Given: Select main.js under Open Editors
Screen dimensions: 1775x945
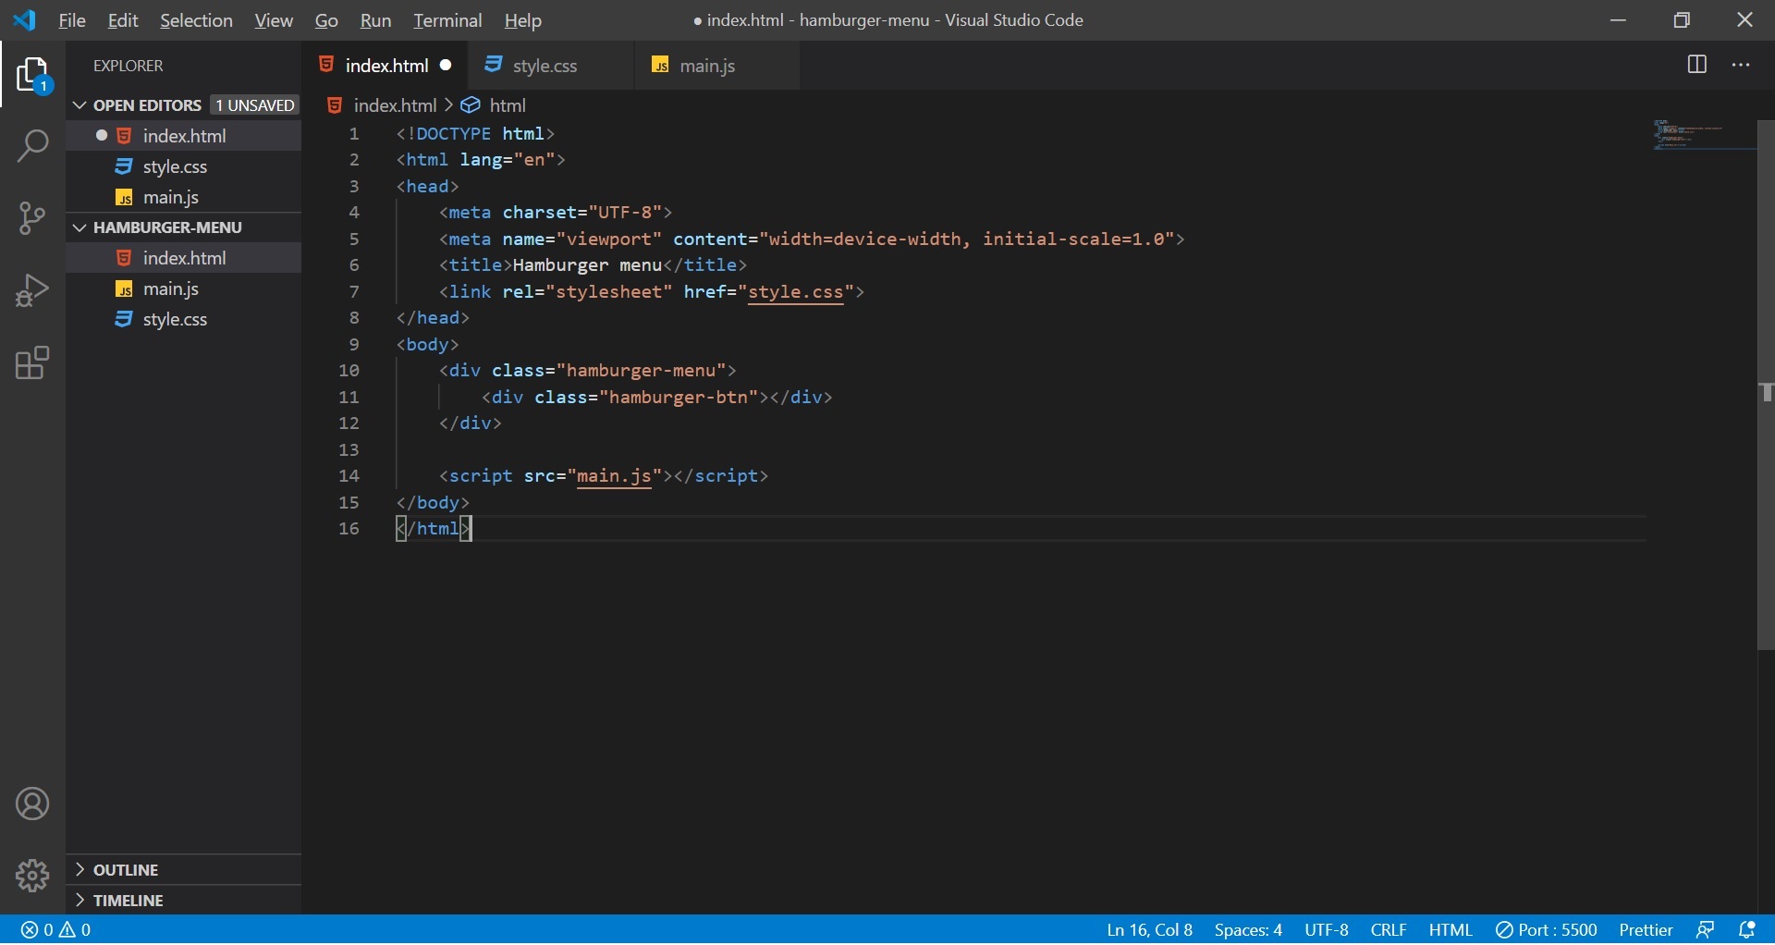Looking at the screenshot, I should coord(184,197).
